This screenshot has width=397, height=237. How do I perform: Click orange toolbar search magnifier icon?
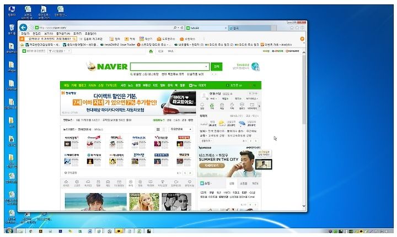(x=74, y=39)
